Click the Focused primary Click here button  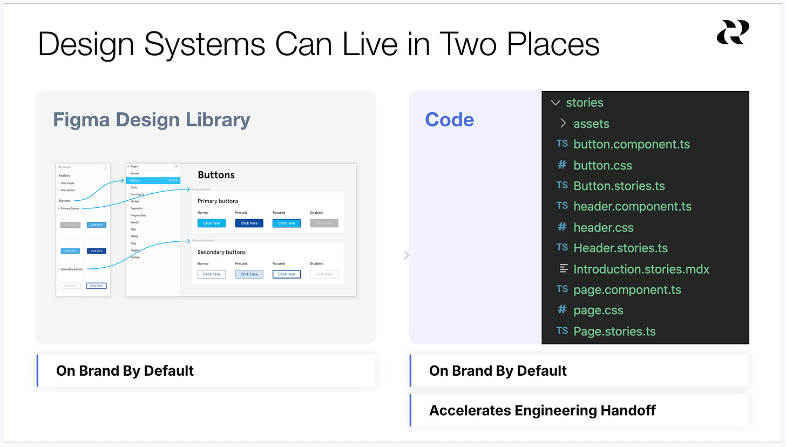[x=287, y=223]
